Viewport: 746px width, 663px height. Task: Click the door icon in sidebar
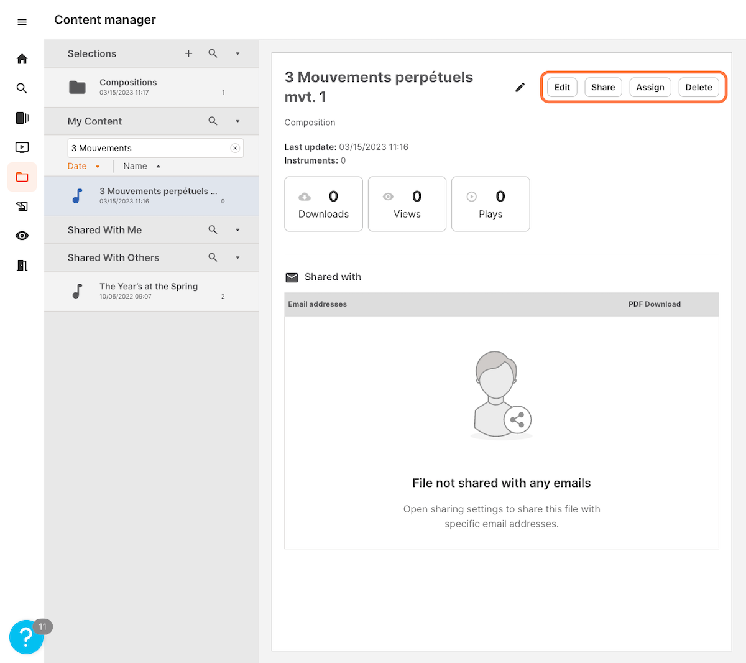coord(22,266)
